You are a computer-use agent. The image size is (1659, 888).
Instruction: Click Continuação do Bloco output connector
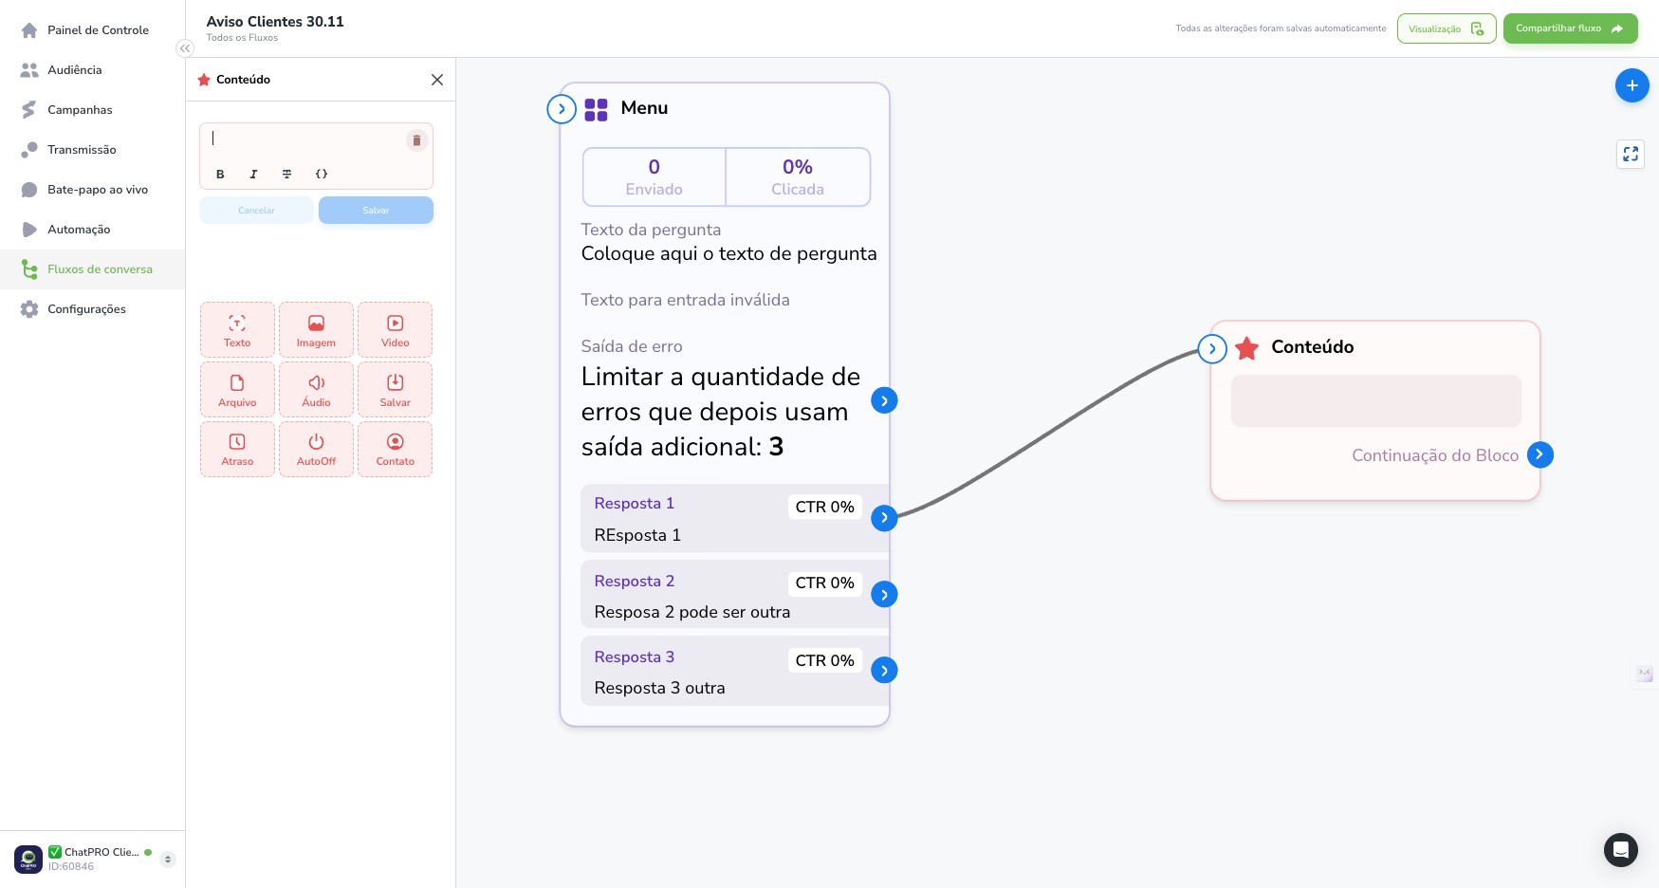[x=1539, y=455]
